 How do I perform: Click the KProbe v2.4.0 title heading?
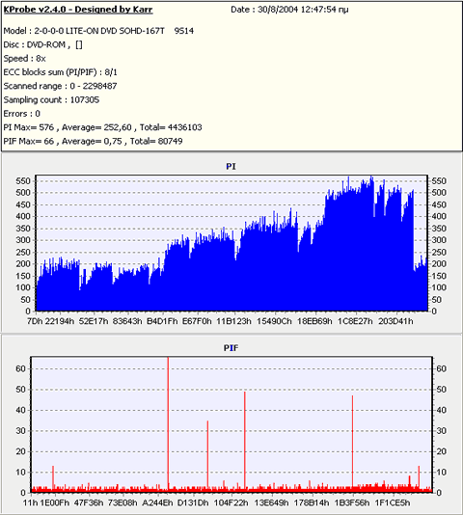click(78, 10)
